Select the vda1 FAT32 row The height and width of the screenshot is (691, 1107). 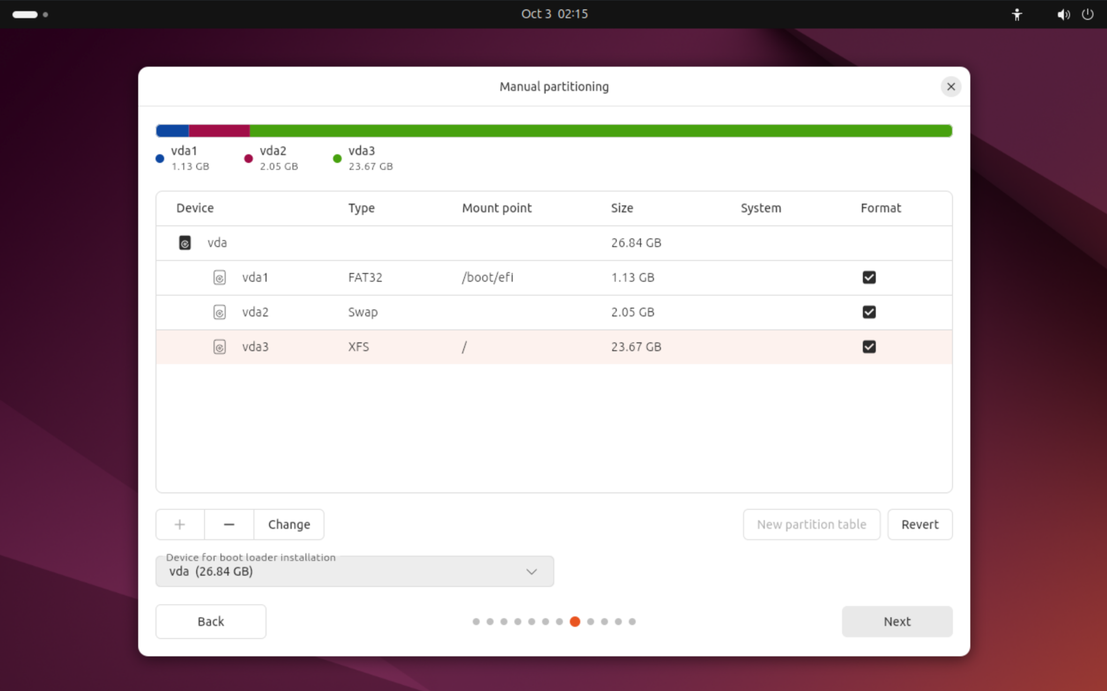545,277
